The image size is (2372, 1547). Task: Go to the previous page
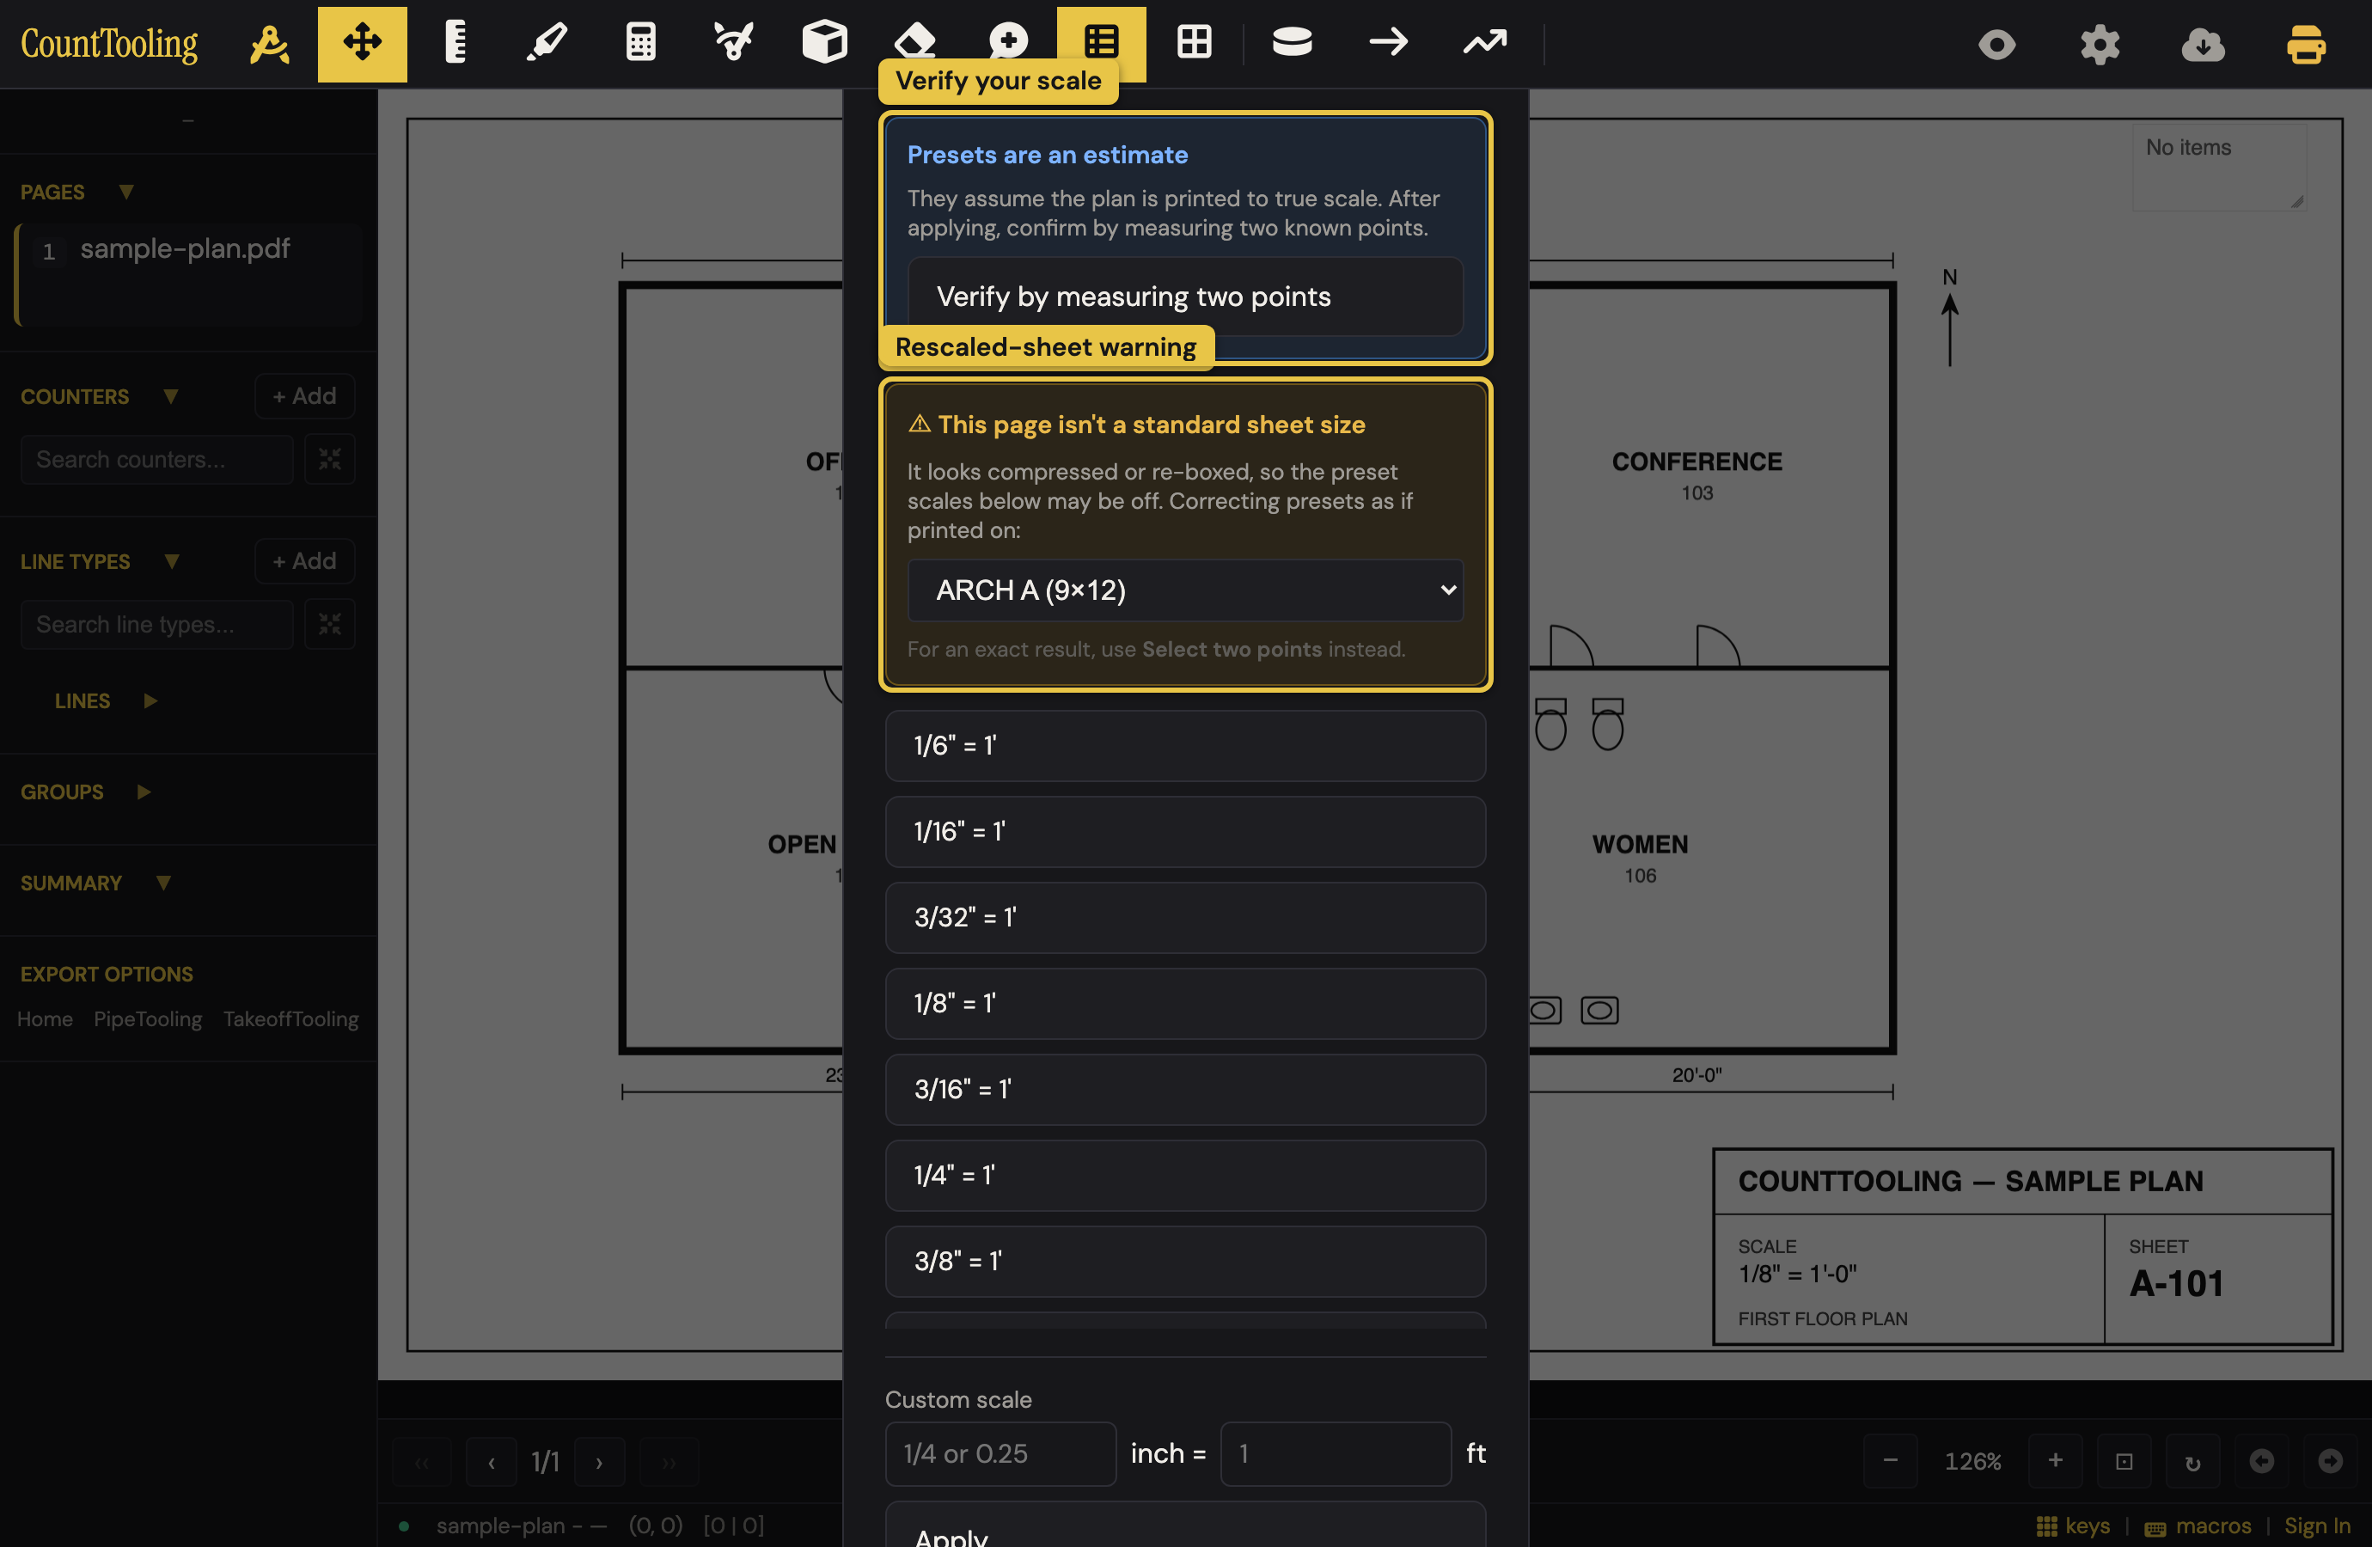point(492,1462)
